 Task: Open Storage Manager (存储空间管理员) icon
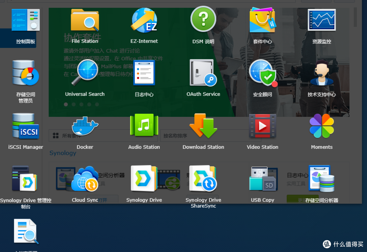[x=25, y=73]
